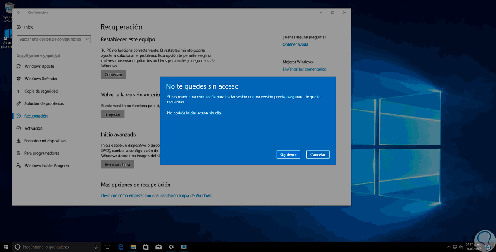The height and width of the screenshot is (252, 496).
Task: Open Copia de seguridad settings
Action: (41, 91)
